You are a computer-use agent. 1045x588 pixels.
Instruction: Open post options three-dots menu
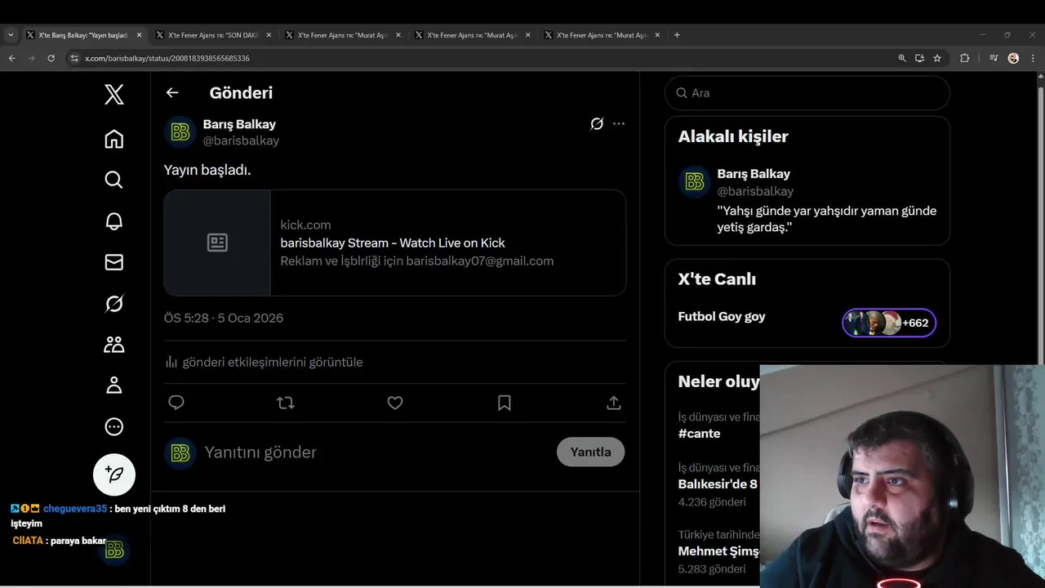(619, 124)
